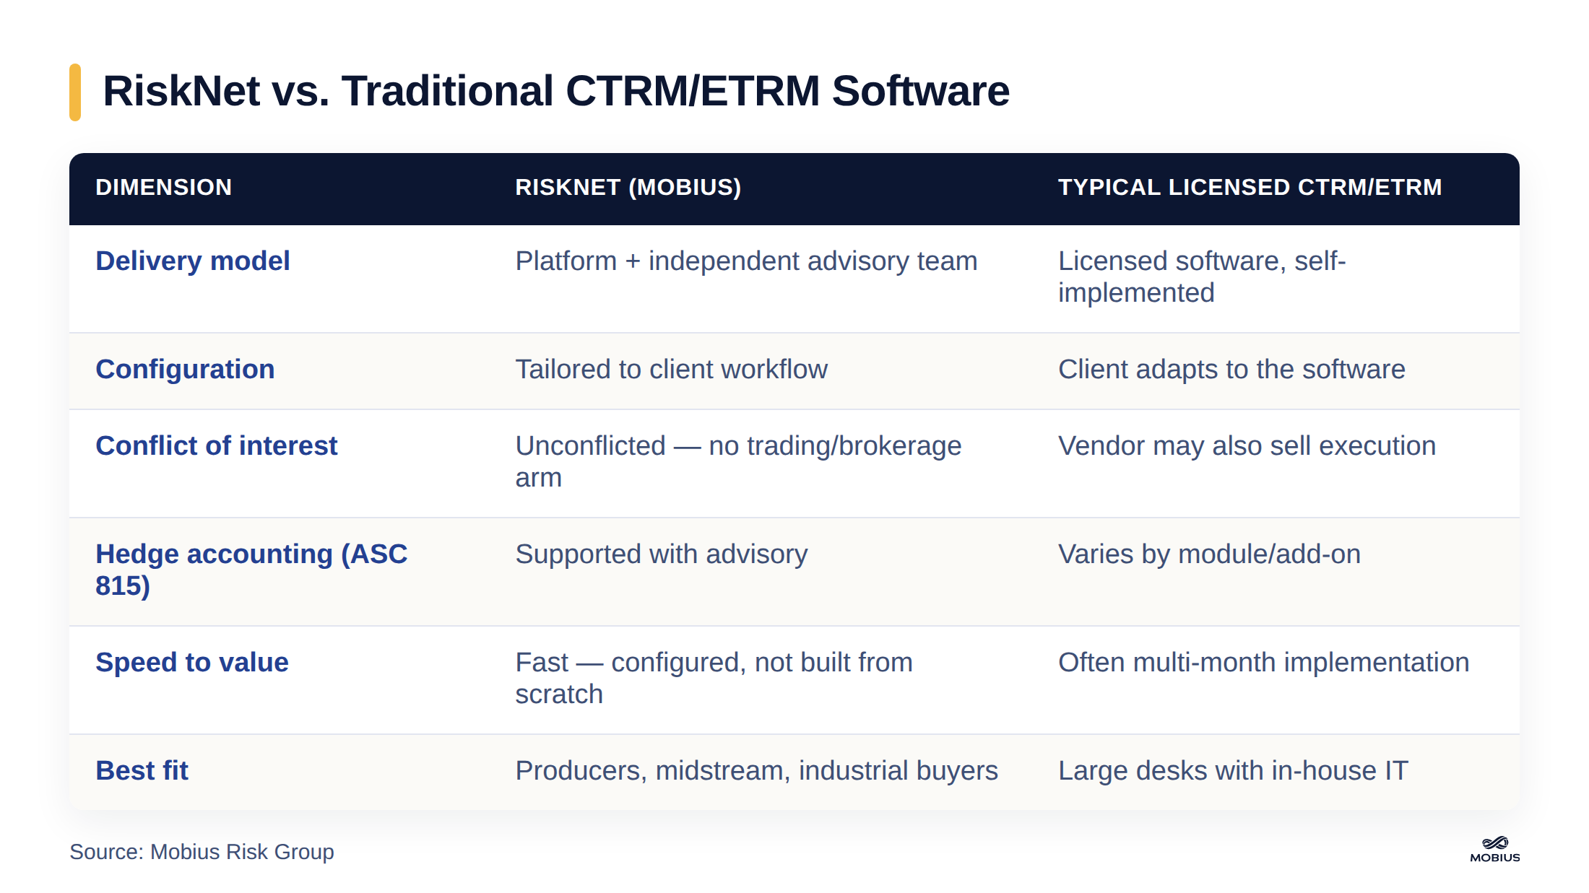Screen dimensions: 1589x893
Task: Select the "Speed to value" row label
Action: tap(192, 662)
